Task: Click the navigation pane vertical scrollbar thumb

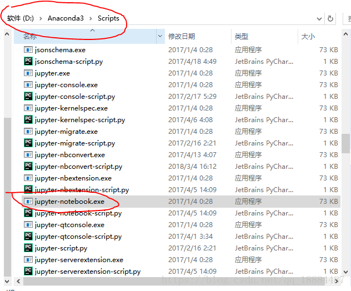Action: pyautogui.click(x=7, y=197)
